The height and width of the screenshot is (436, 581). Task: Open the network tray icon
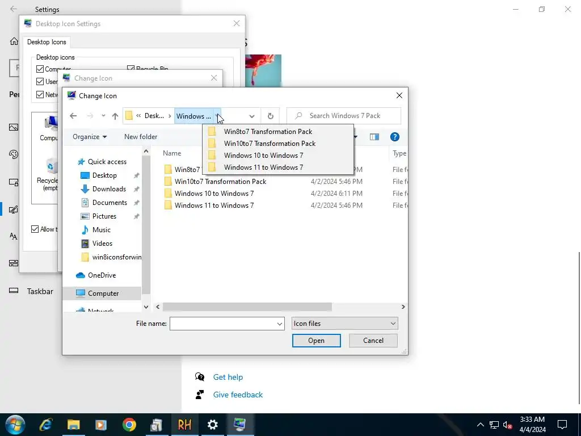[x=494, y=425]
